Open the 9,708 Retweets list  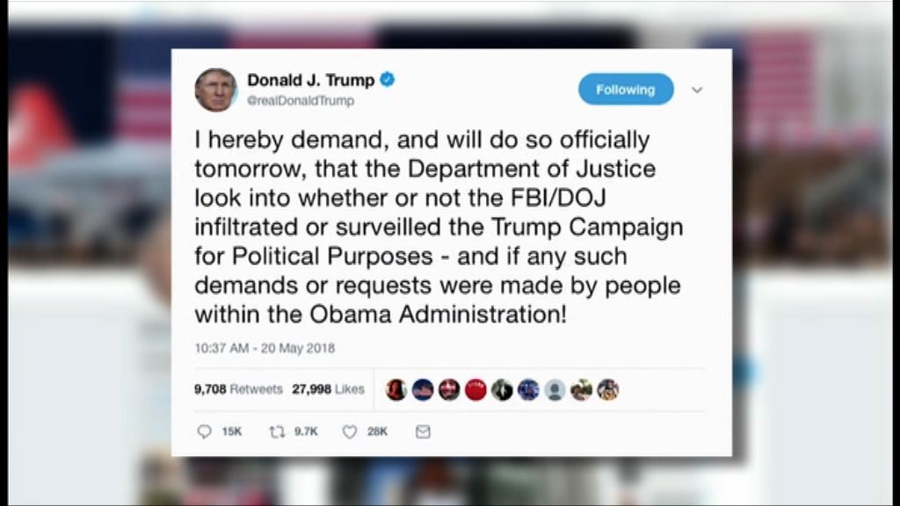pos(238,389)
